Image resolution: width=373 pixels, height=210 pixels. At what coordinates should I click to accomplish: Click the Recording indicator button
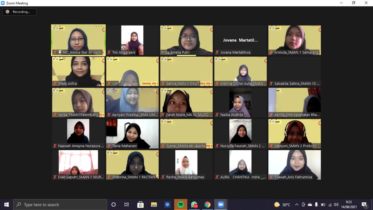[19, 12]
